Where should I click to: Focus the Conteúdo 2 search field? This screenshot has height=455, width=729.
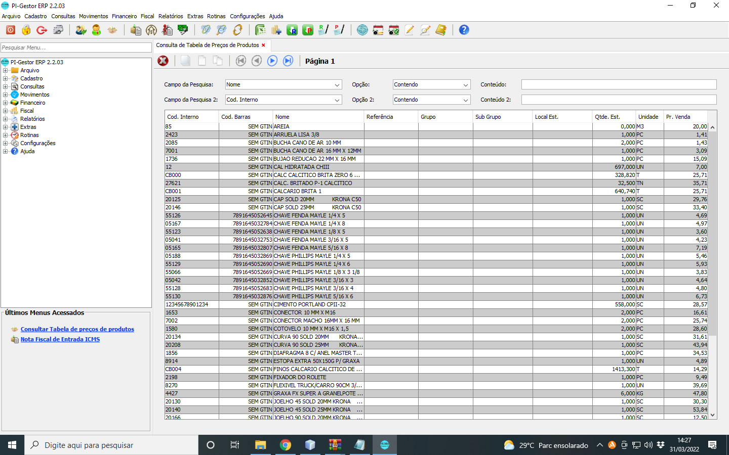[x=619, y=100]
